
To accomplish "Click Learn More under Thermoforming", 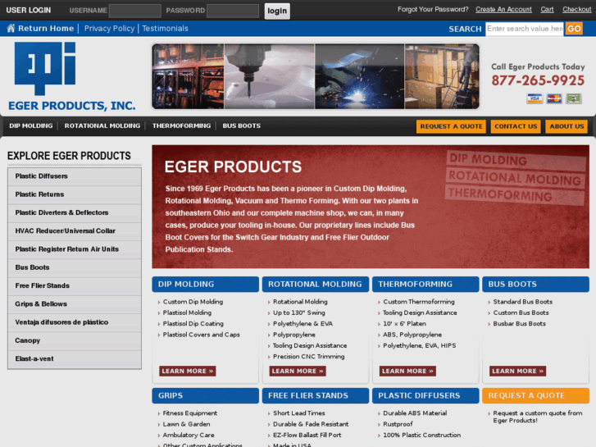I will point(407,371).
